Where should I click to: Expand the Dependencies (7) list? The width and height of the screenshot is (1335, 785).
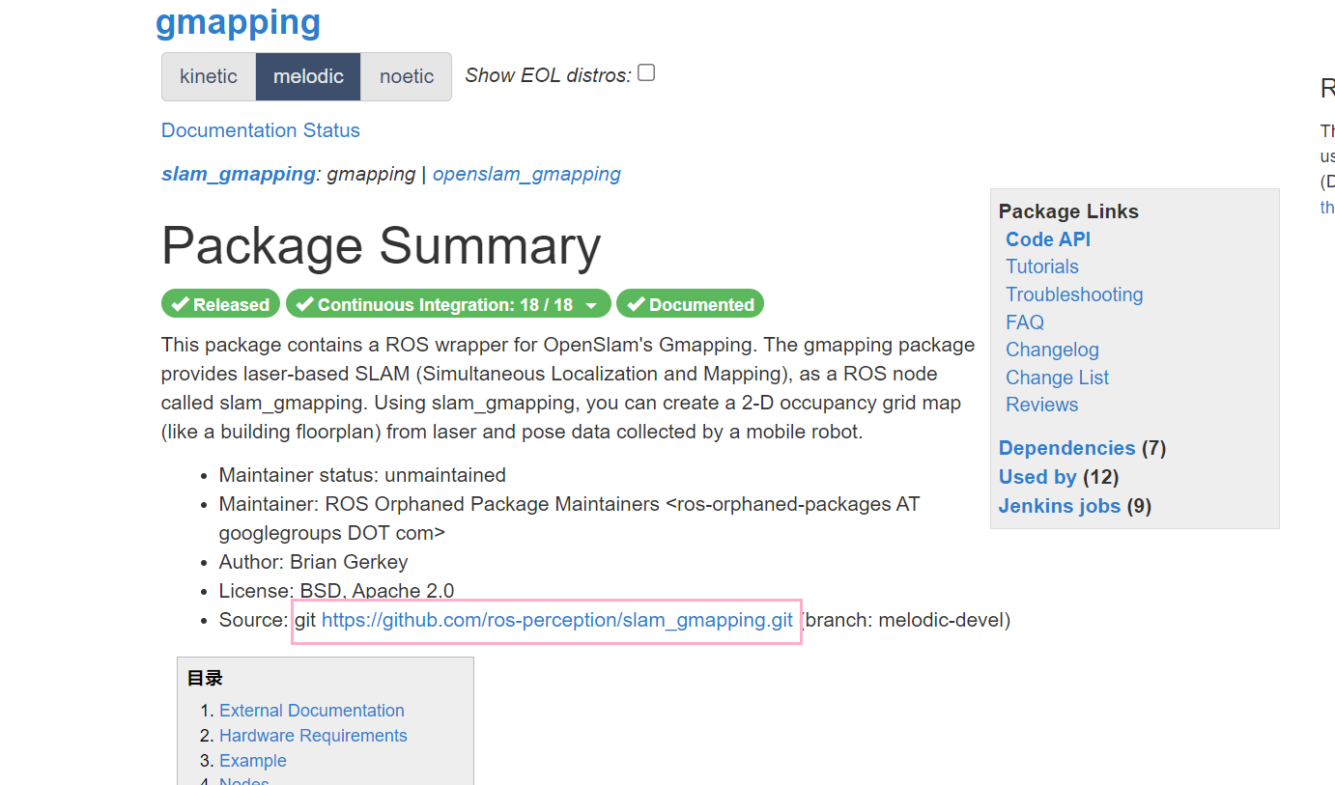(x=1066, y=448)
